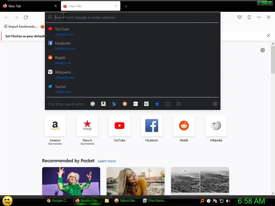Close the active New Tab tab
275x206 pixels.
(x=116, y=6)
